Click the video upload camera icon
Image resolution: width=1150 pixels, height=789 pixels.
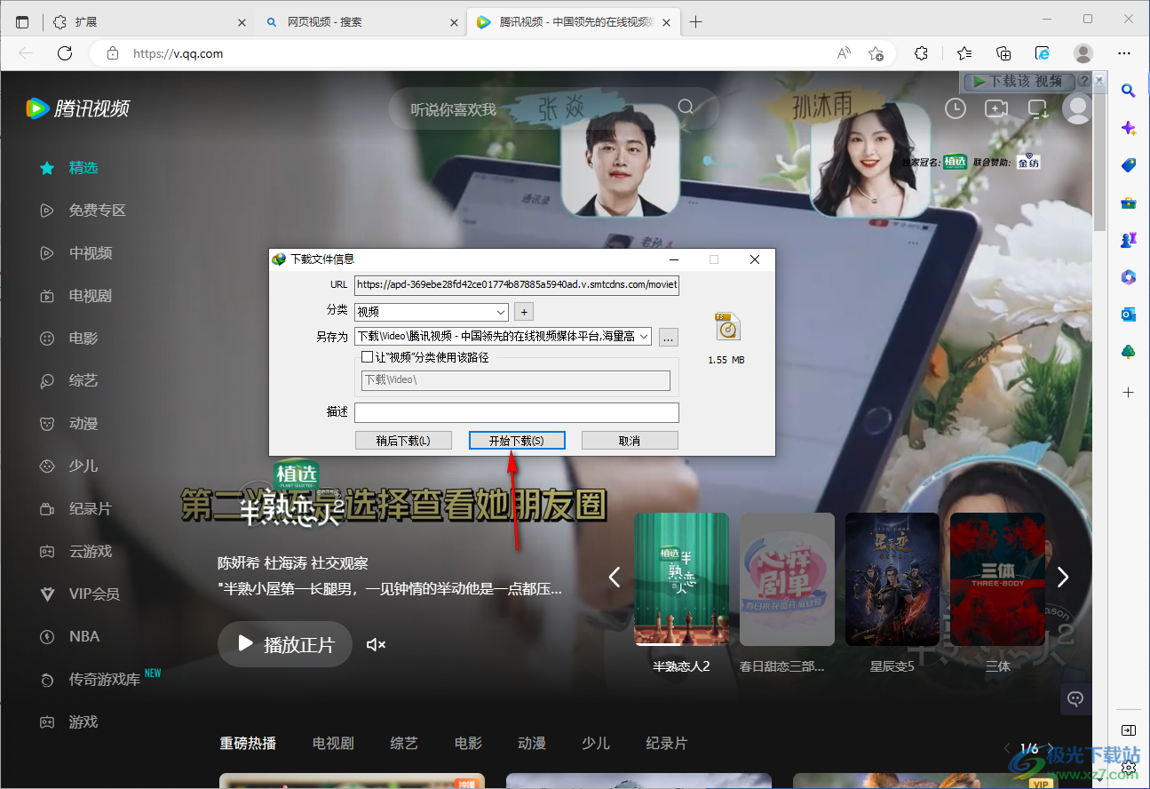tap(995, 108)
